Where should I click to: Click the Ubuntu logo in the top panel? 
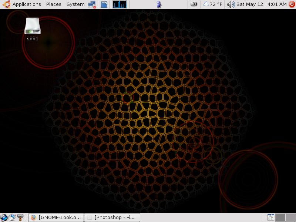[6, 4]
